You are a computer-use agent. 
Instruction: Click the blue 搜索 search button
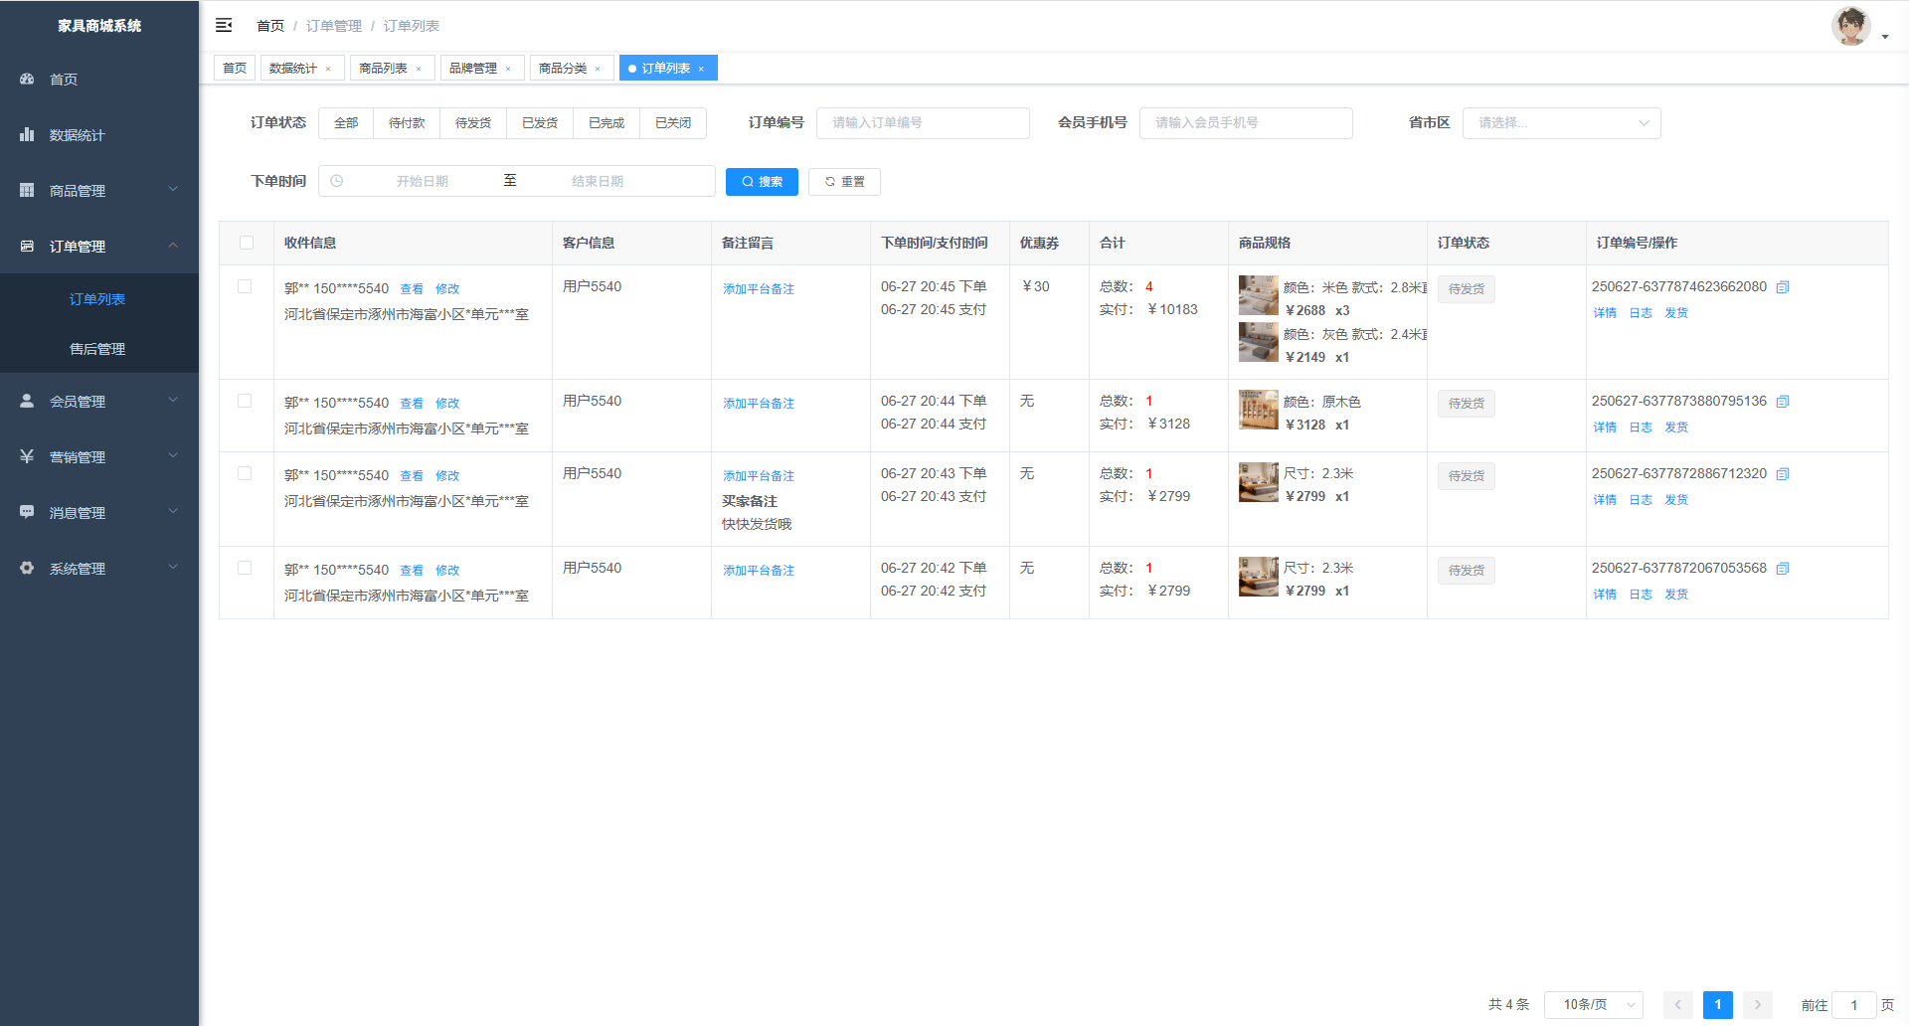(762, 182)
